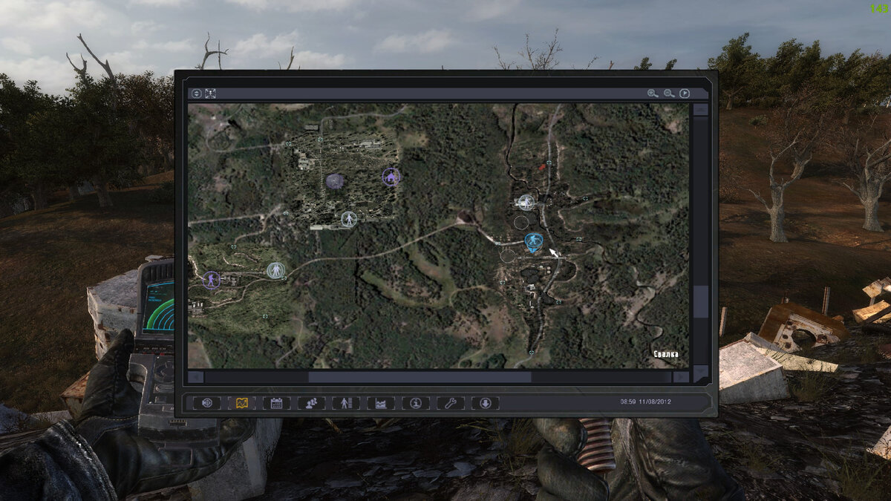The image size is (891, 501).
Task: Select the purple stalker marker at west edge
Action: pos(212,280)
